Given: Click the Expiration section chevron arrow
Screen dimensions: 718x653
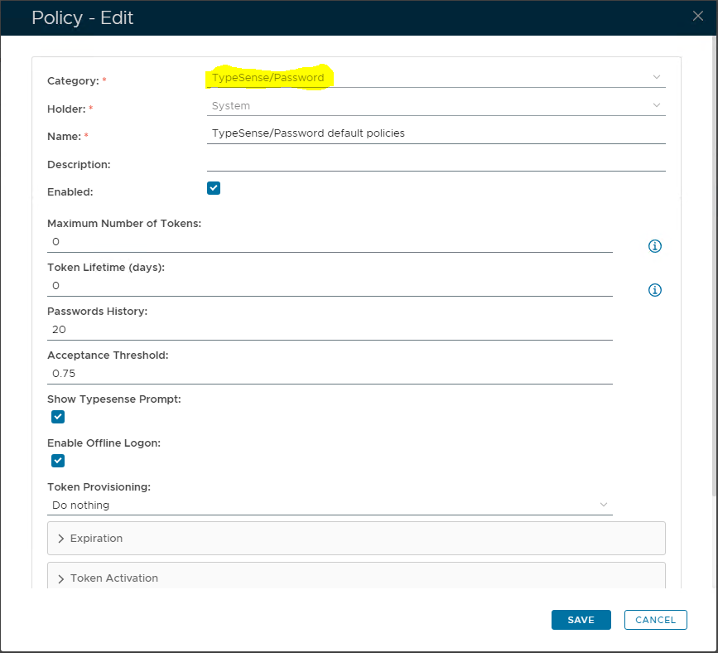Looking at the screenshot, I should 61,539.
